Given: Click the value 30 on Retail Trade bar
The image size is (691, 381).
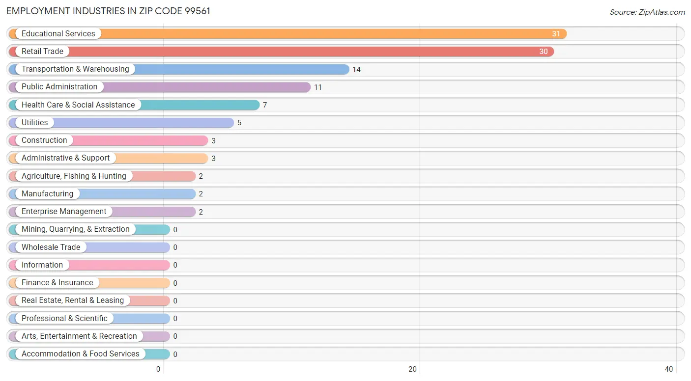Looking at the screenshot, I should point(543,52).
